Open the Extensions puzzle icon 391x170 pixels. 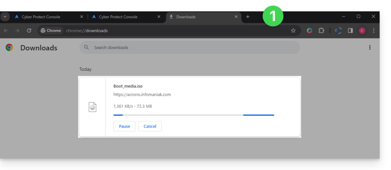(321, 30)
